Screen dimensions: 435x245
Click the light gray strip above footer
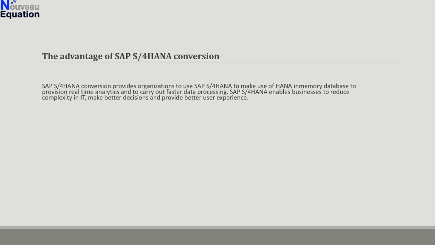click(x=217, y=228)
